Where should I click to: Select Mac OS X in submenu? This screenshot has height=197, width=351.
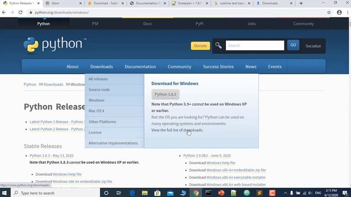coord(115,111)
